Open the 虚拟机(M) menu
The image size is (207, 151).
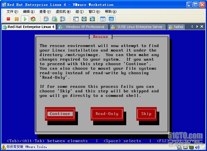63,12
